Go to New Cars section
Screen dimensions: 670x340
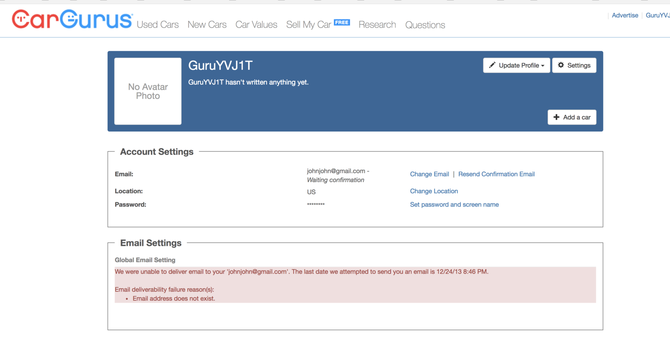(x=207, y=25)
